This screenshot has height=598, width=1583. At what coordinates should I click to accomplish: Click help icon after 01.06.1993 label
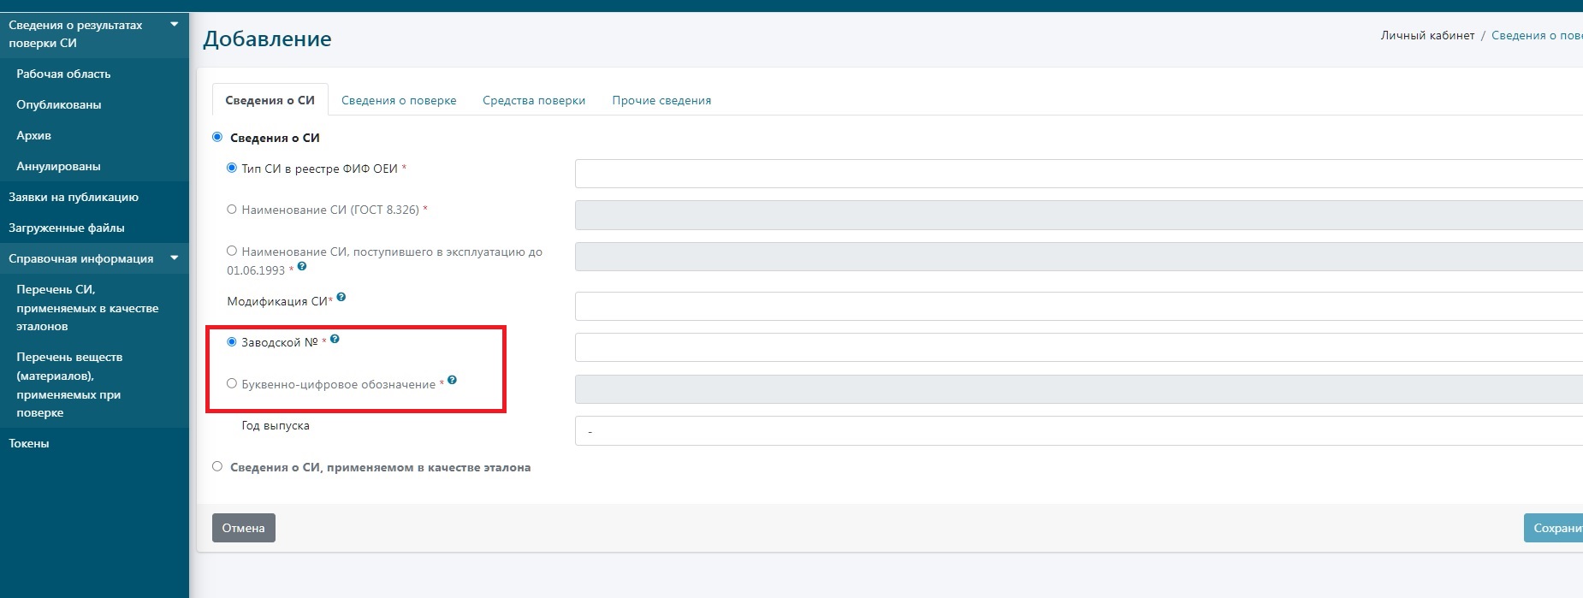point(302,267)
